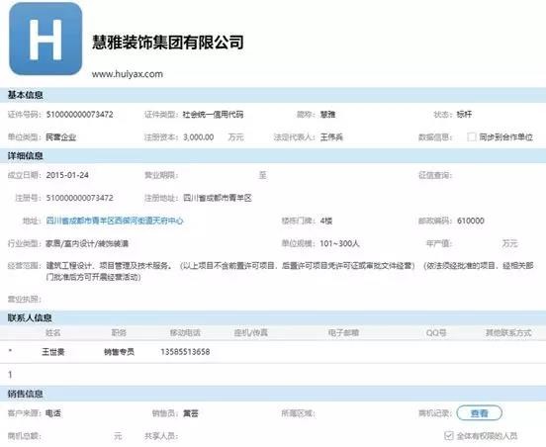Select the 销售信息 section header
The height and width of the screenshot is (447, 546).
[x=26, y=394]
